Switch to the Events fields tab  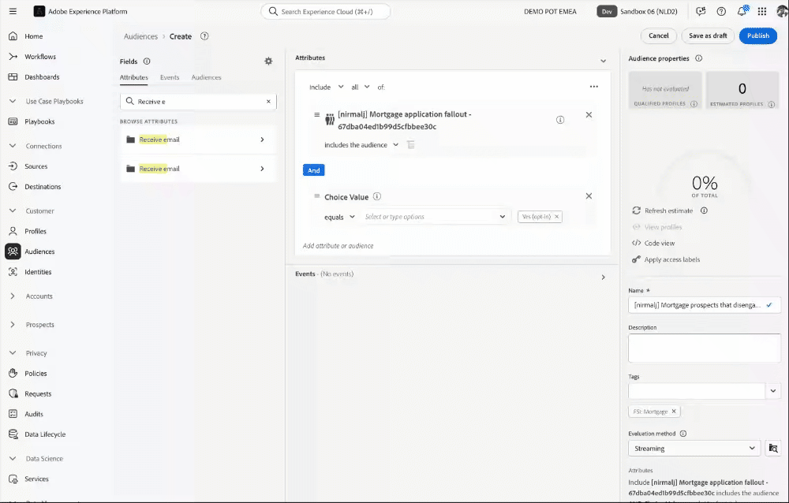pyautogui.click(x=170, y=77)
